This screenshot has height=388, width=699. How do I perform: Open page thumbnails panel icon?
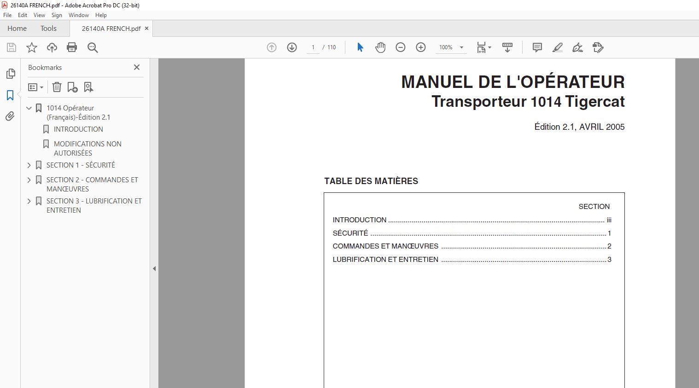point(10,74)
